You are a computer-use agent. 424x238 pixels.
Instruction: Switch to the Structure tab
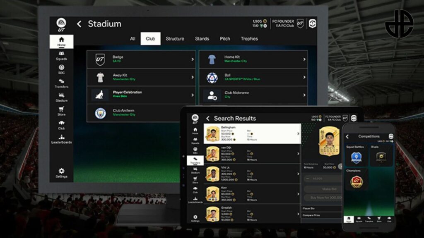point(175,38)
